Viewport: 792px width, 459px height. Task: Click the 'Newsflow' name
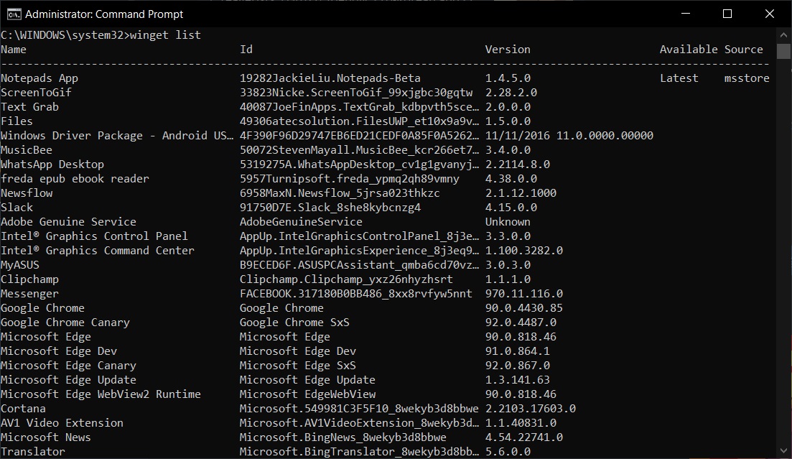[x=27, y=193]
